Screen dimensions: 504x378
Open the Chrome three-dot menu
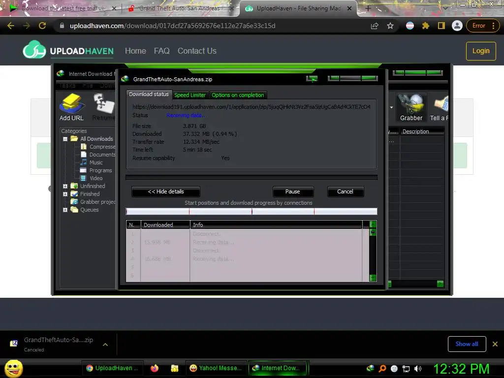point(493,26)
